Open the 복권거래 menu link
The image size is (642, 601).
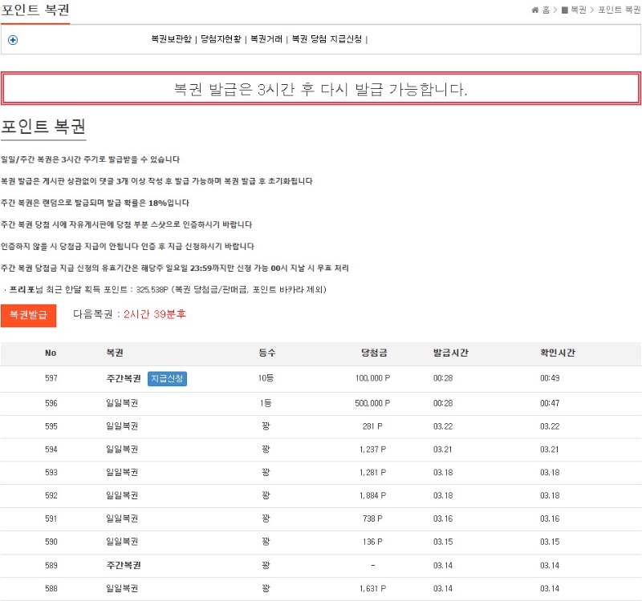(266, 38)
